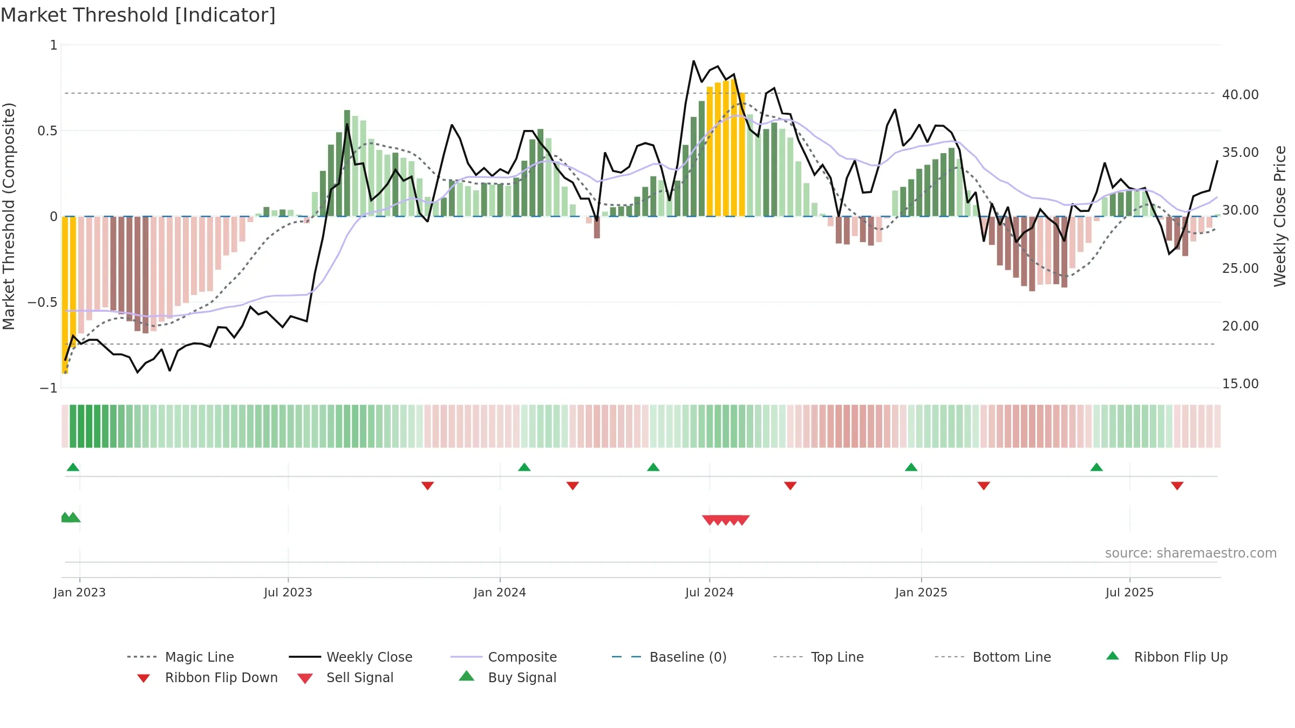Click the buy signal cluster at Jan 2023

pos(71,517)
